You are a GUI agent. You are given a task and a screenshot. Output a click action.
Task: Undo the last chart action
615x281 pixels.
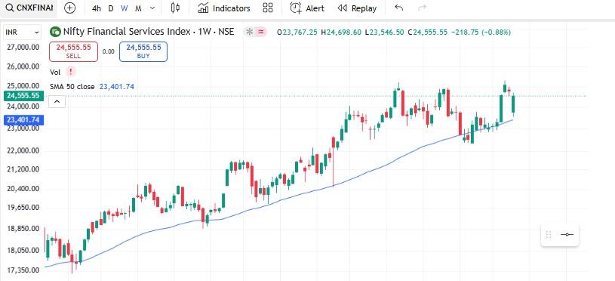click(x=399, y=8)
